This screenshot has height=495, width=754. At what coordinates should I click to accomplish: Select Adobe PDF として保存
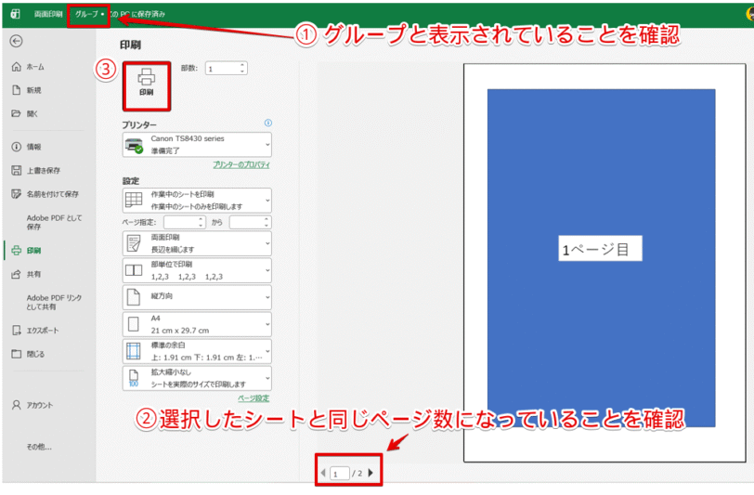(54, 222)
